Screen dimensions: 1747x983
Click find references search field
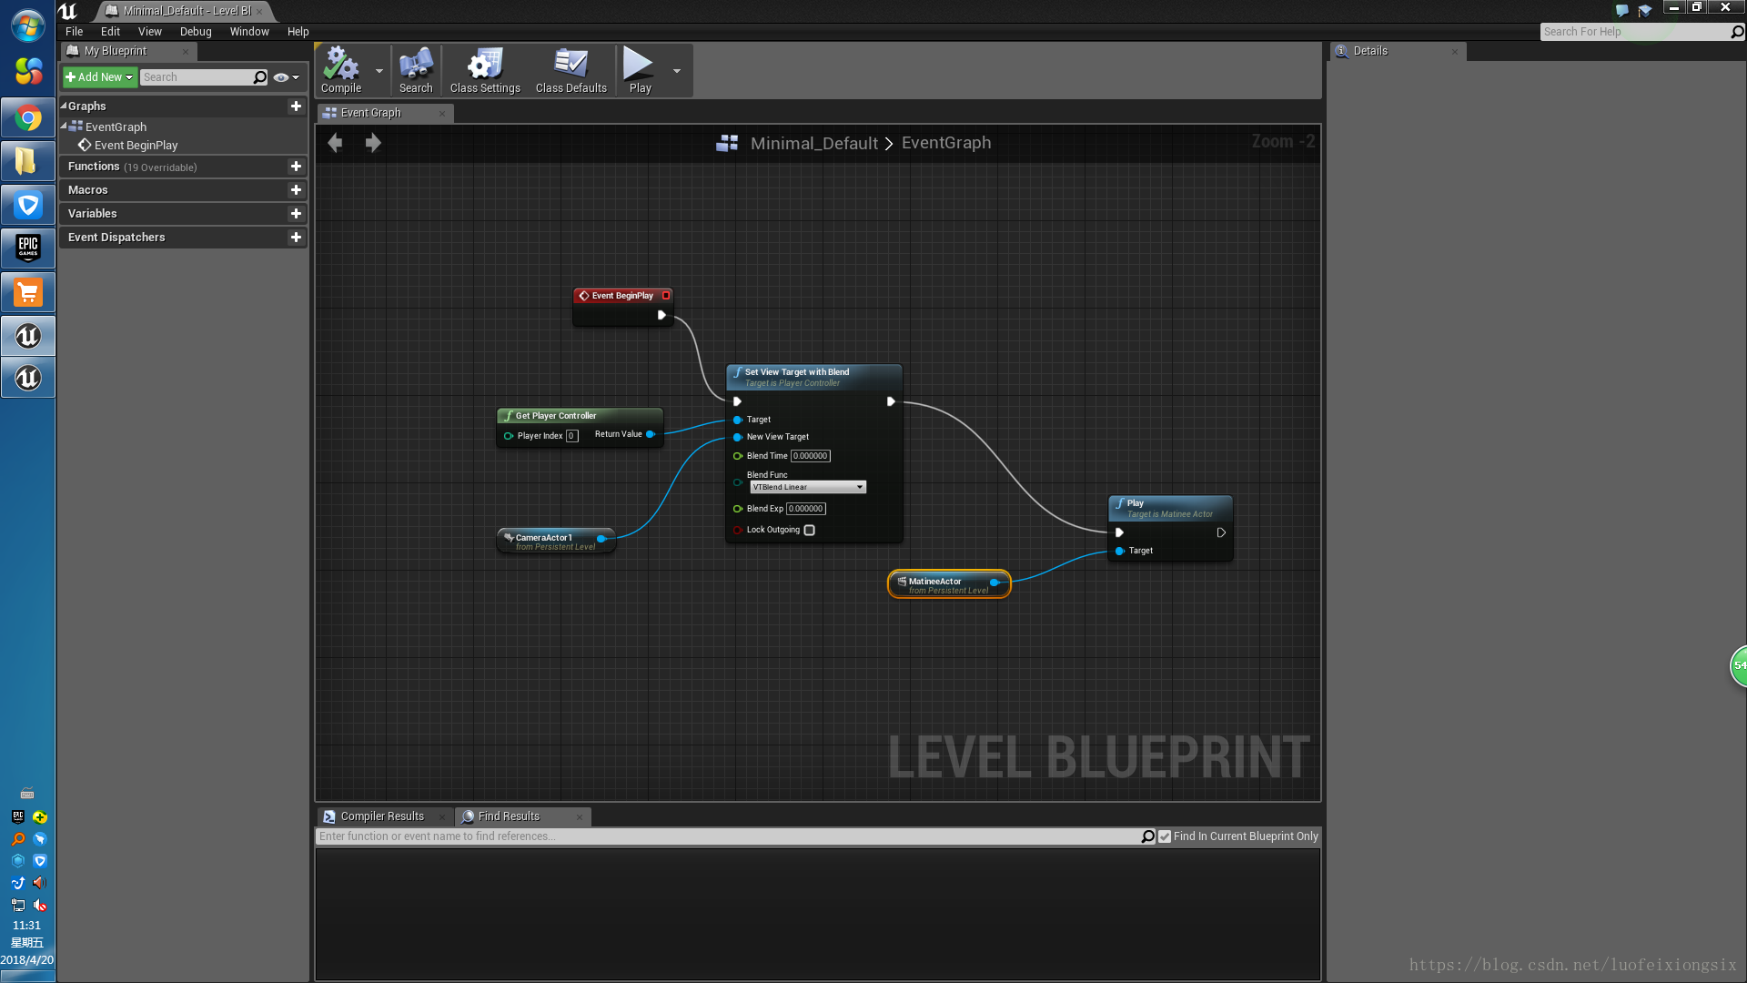(x=728, y=836)
